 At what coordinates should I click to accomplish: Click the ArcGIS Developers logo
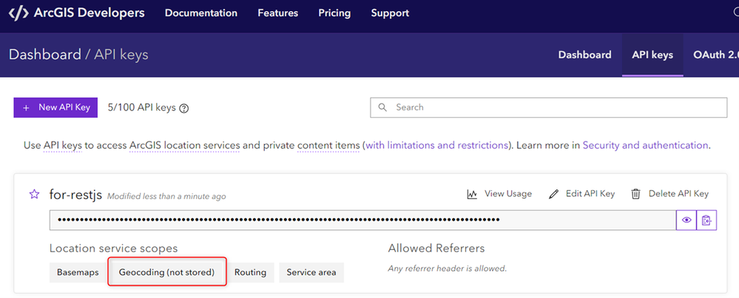76,13
